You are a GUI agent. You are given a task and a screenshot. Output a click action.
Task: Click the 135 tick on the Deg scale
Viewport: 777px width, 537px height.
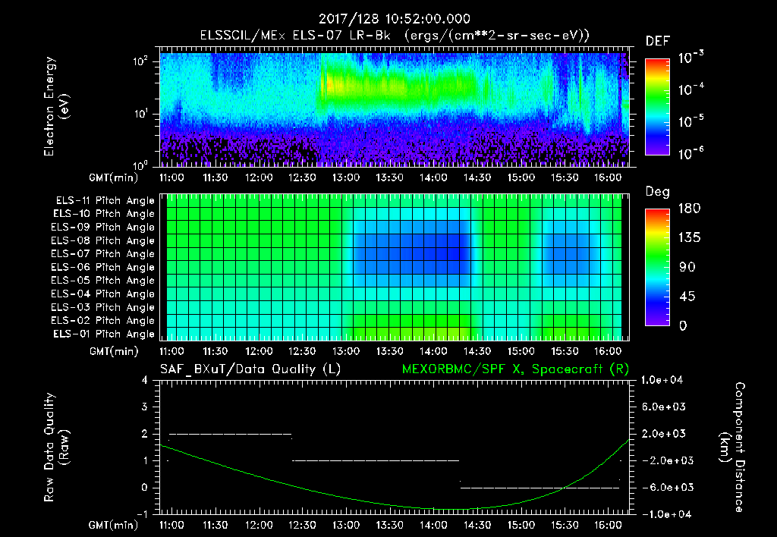tap(689, 238)
